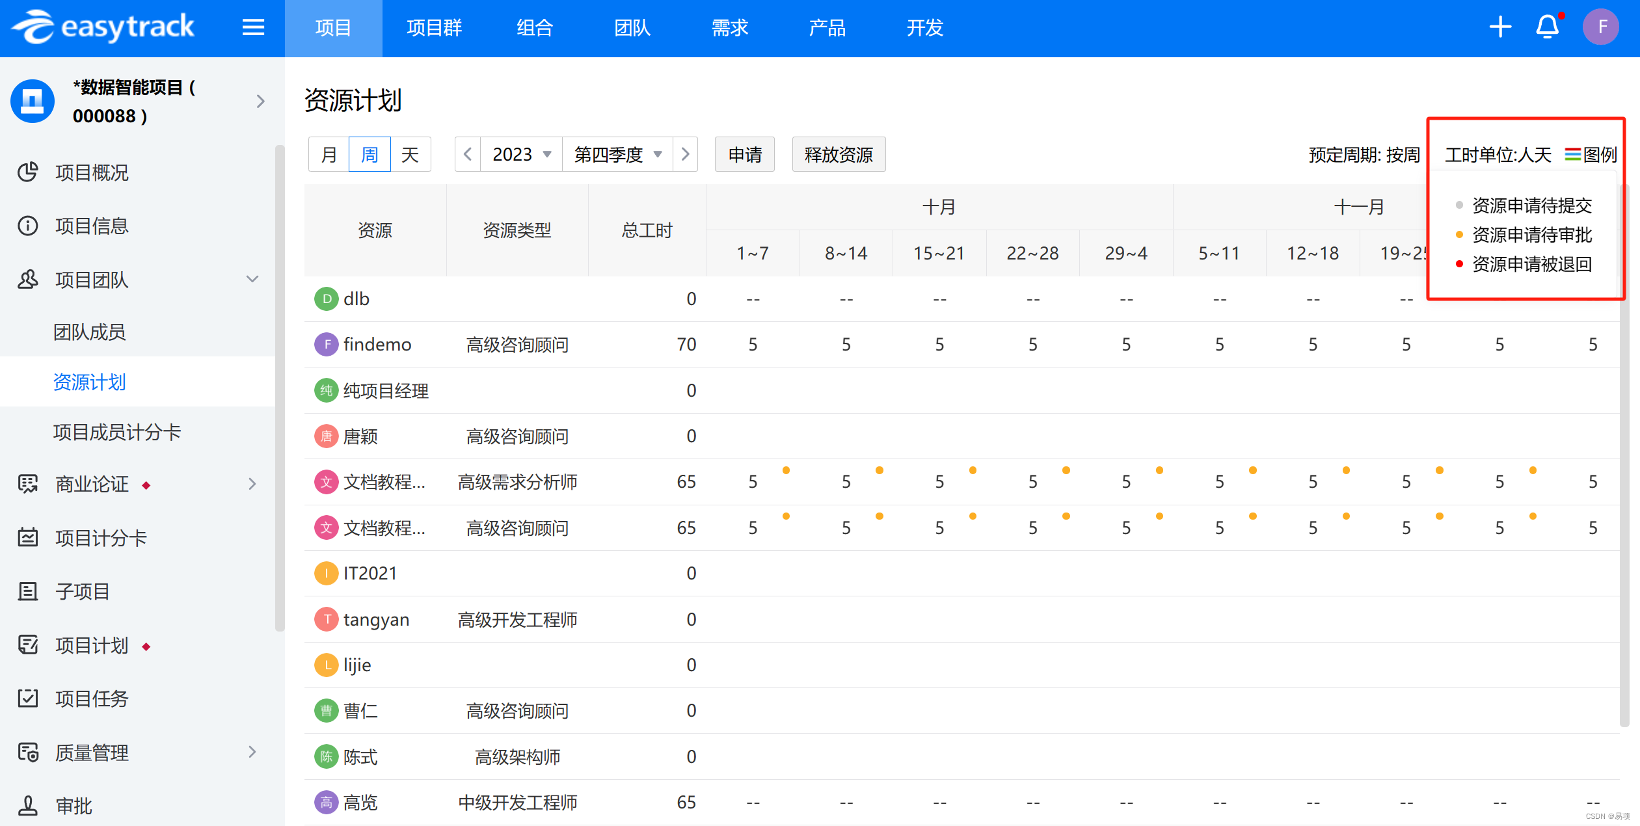Screen dimensions: 1640x826
Task: Click the 子项目 icon
Action: (x=28, y=591)
